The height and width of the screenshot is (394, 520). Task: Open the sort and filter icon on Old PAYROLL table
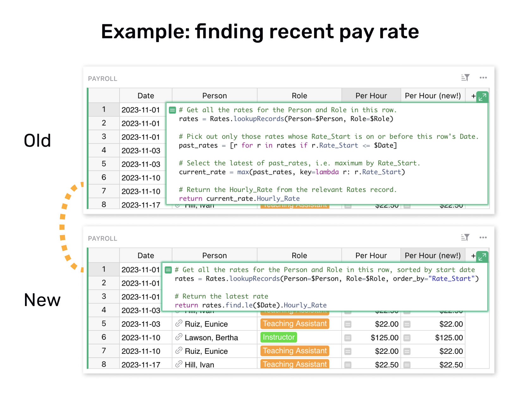click(465, 77)
